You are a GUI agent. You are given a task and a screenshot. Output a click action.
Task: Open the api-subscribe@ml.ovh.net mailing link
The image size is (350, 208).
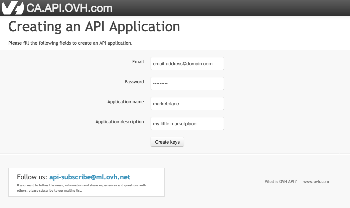(90, 177)
